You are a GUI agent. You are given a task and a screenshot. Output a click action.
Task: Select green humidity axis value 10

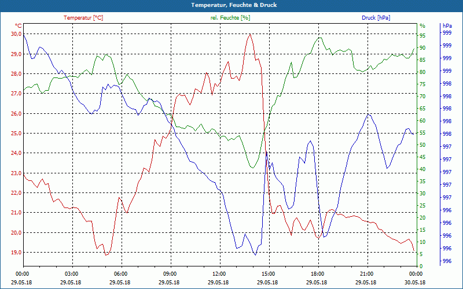tap(422, 242)
